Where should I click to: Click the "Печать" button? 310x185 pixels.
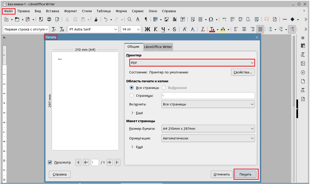246,174
